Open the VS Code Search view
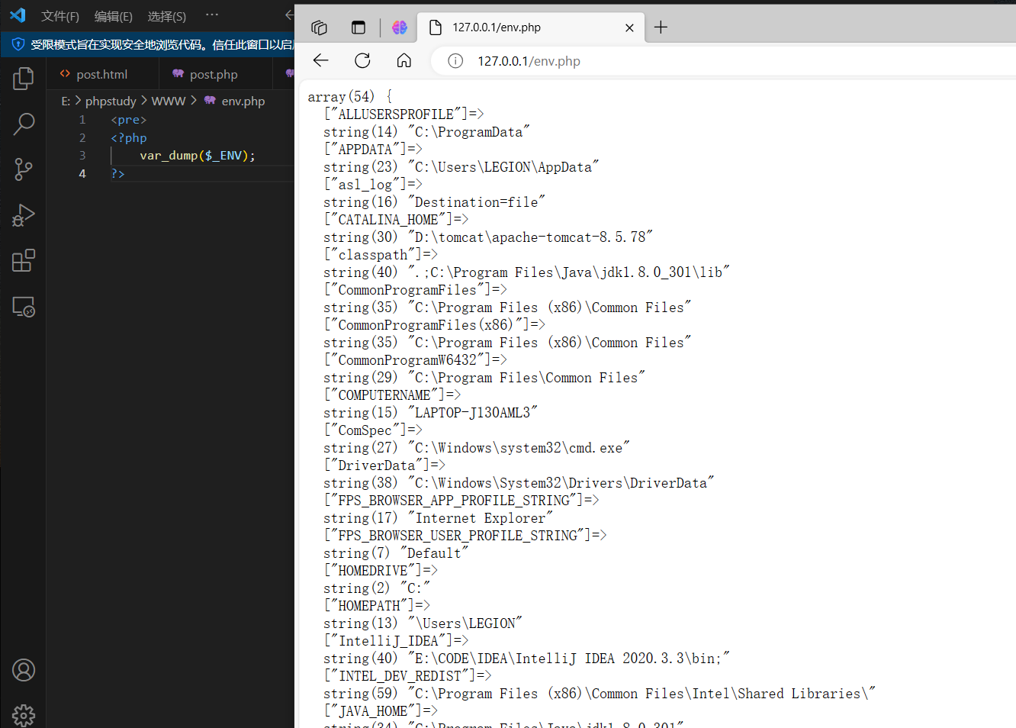Image resolution: width=1016 pixels, height=728 pixels. (24, 124)
